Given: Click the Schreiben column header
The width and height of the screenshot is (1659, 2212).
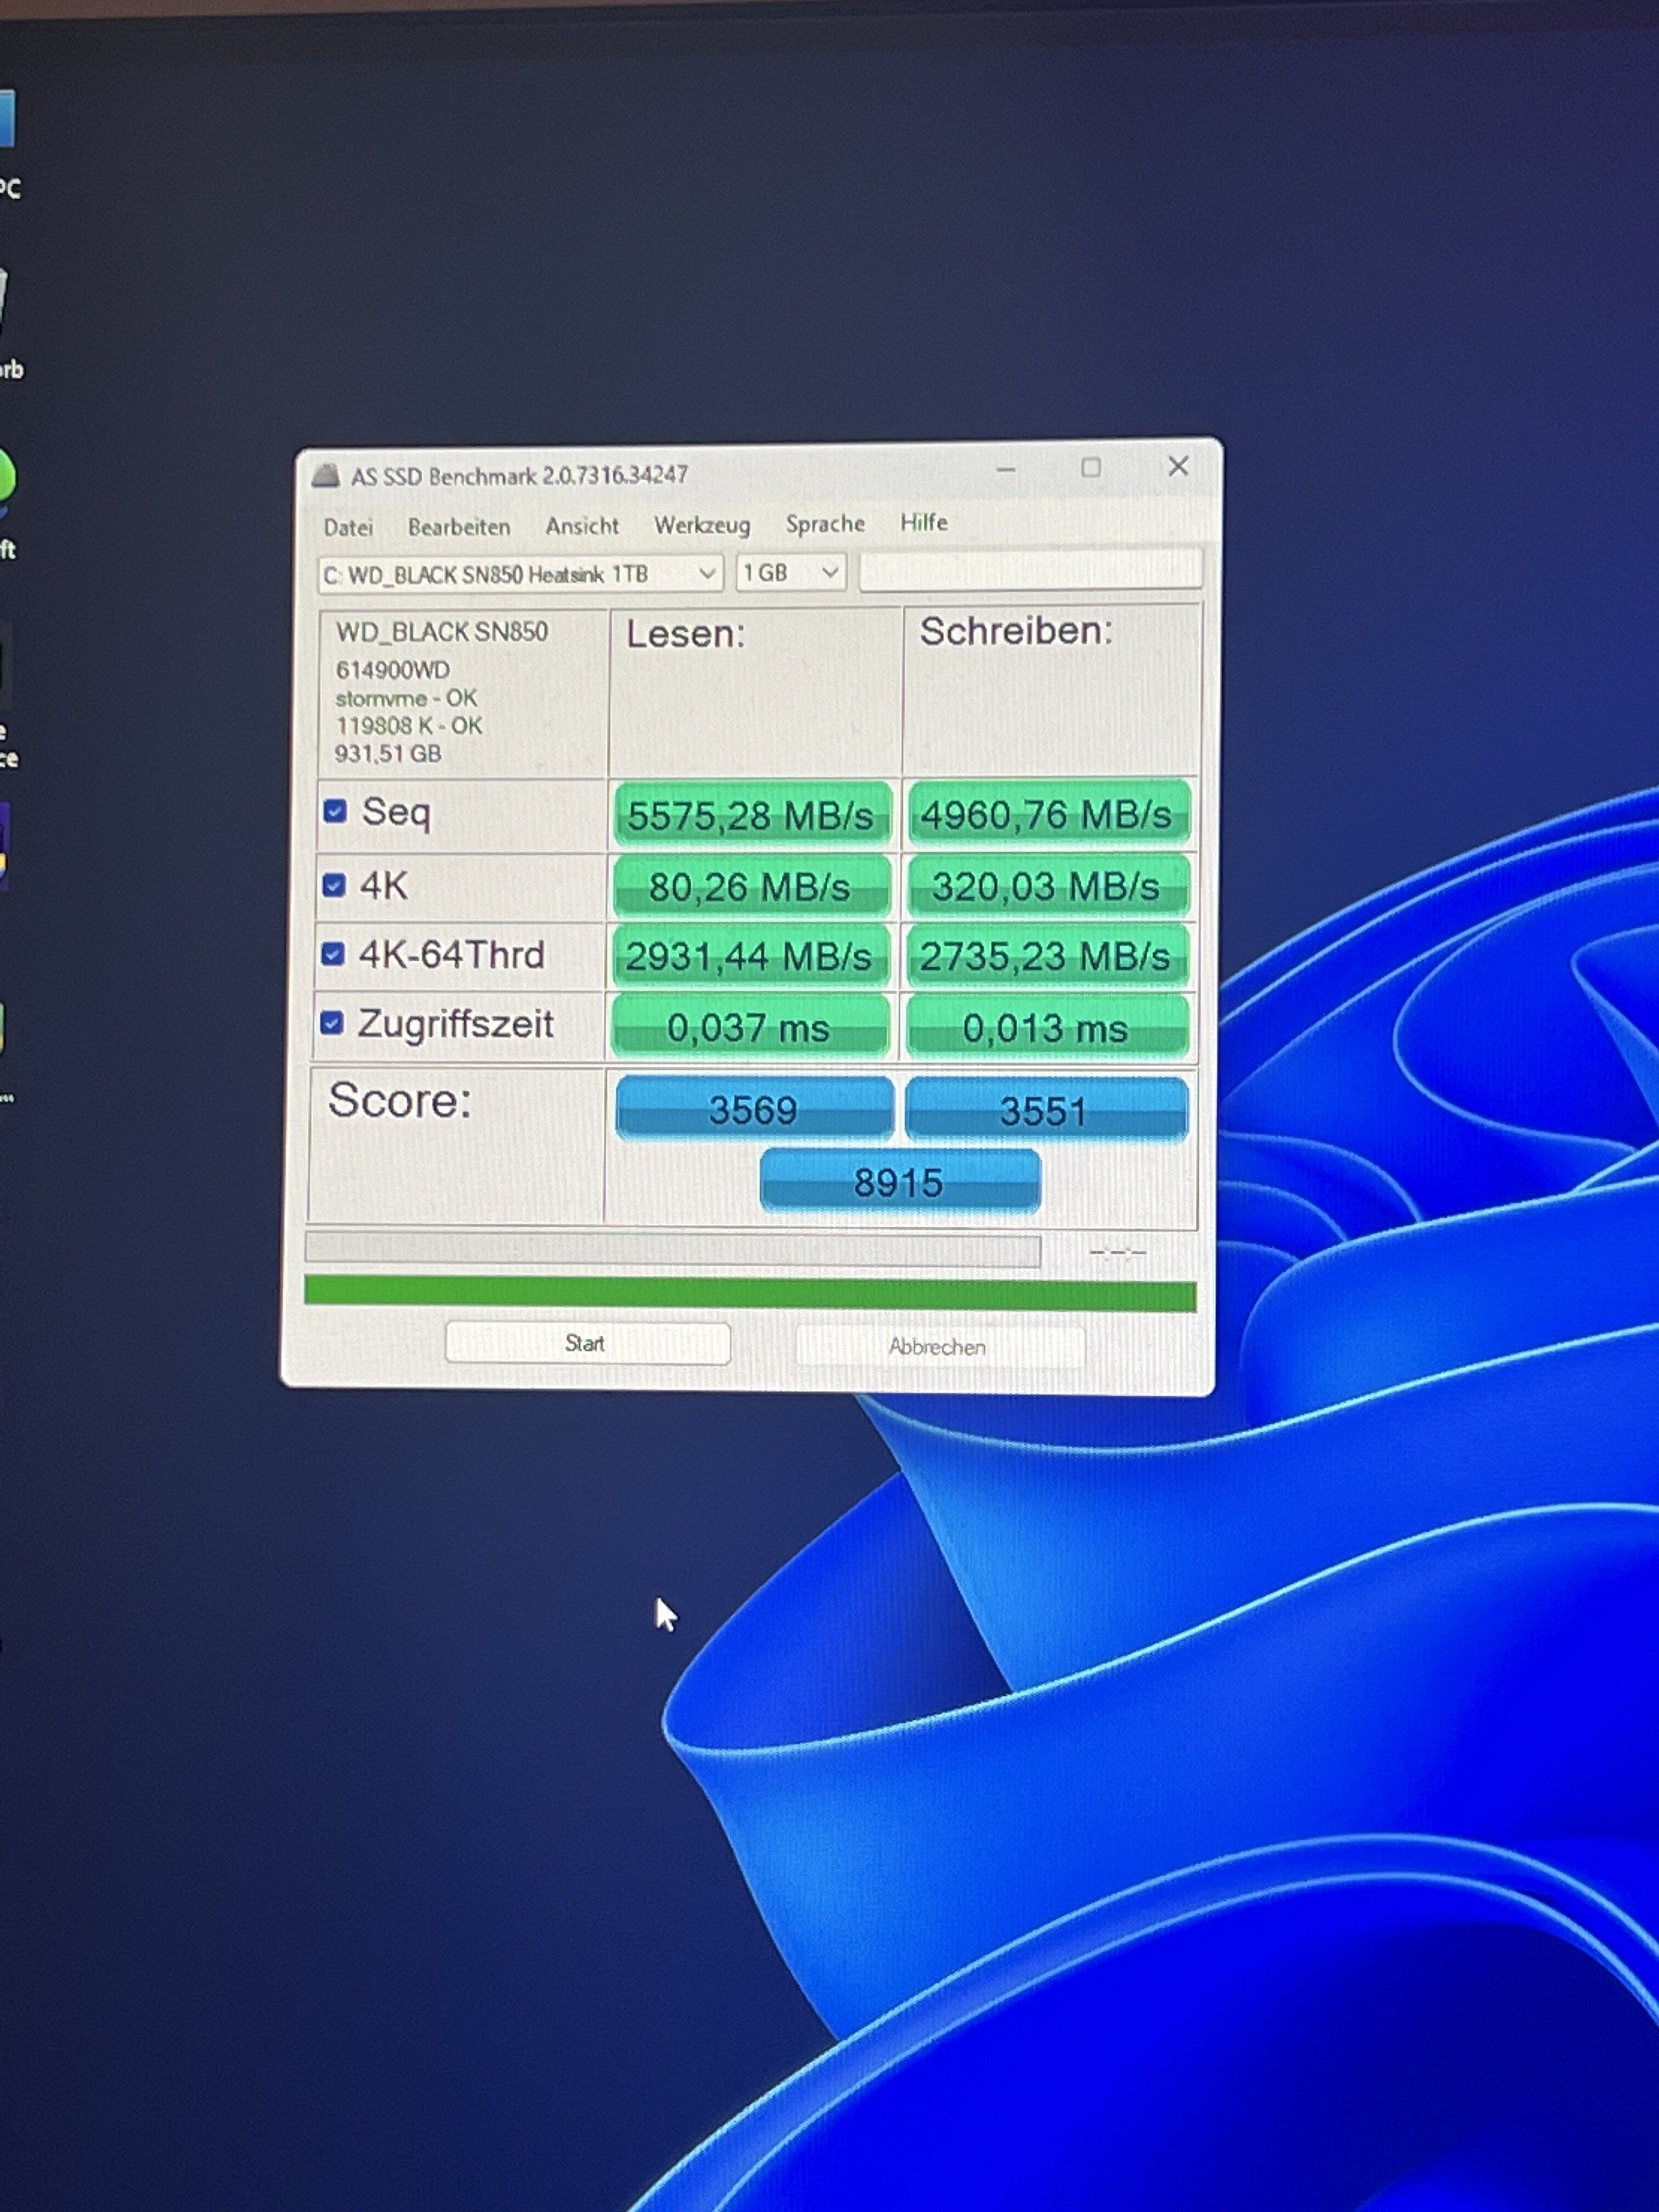Looking at the screenshot, I should 1016,631.
